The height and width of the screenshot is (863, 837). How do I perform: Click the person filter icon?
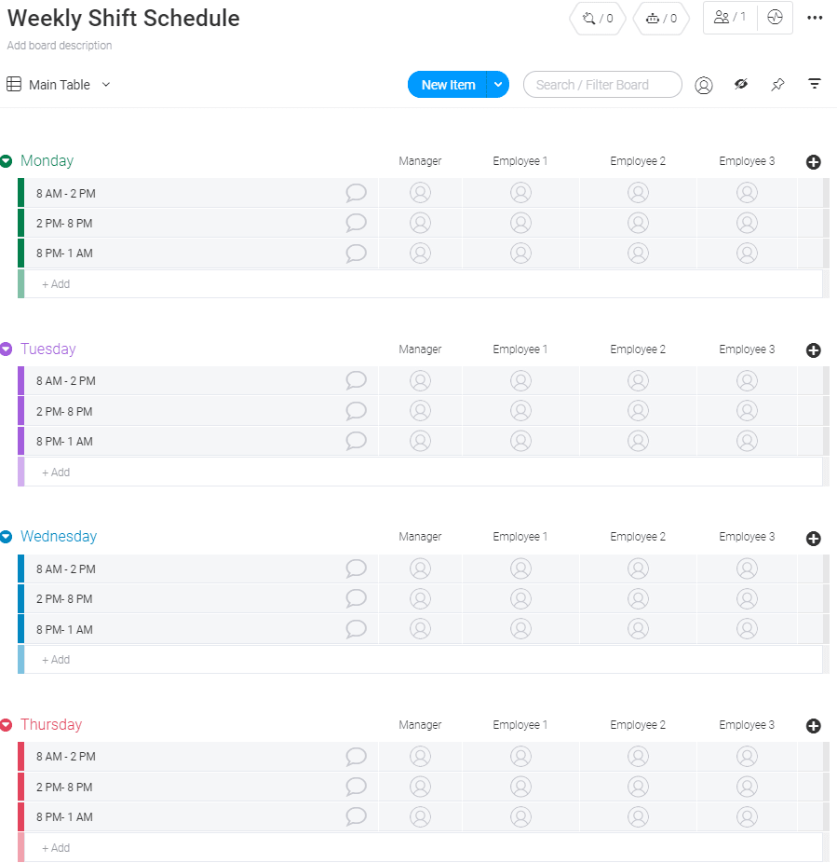704,85
